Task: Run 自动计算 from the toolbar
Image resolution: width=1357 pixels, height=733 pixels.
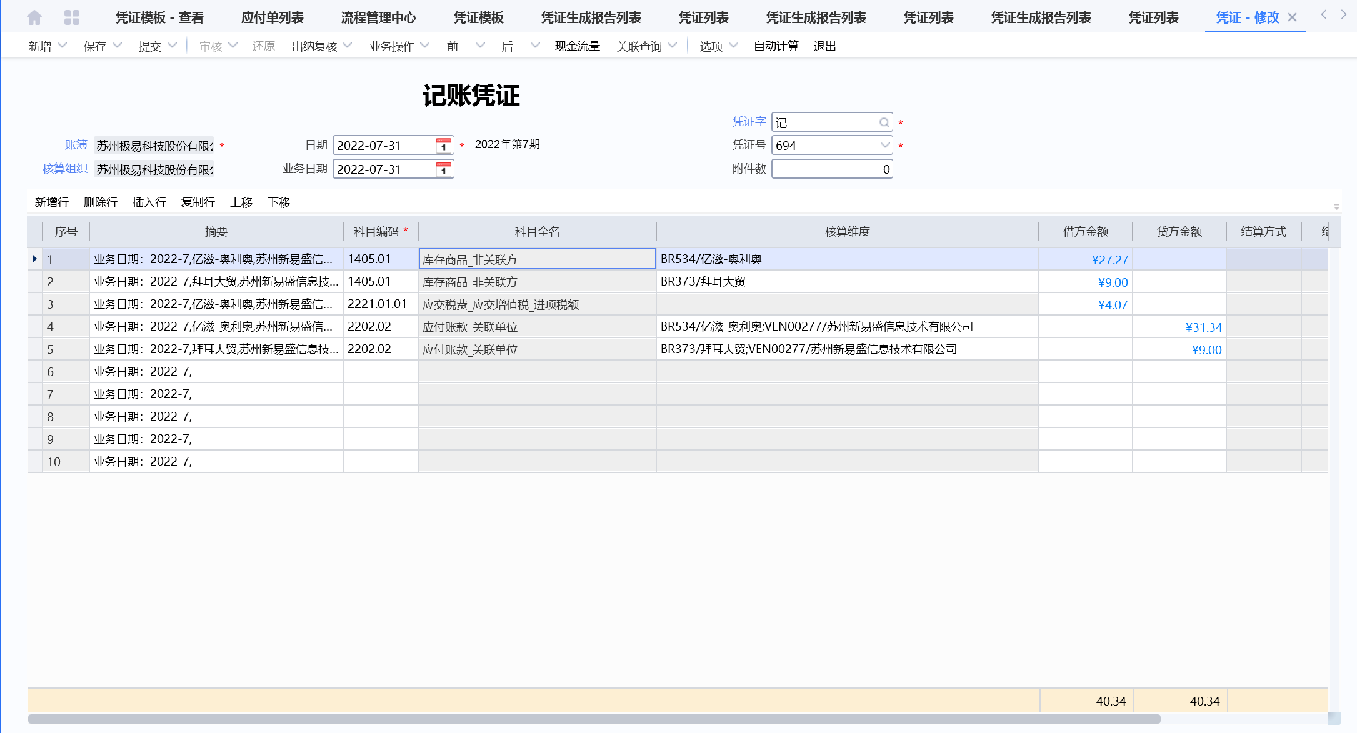Action: (x=776, y=46)
